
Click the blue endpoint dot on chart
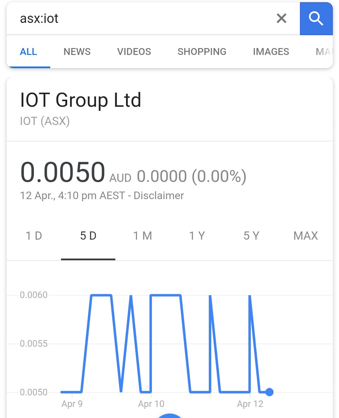tap(269, 392)
